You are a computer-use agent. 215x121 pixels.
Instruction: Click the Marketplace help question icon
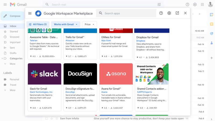[x=161, y=13]
